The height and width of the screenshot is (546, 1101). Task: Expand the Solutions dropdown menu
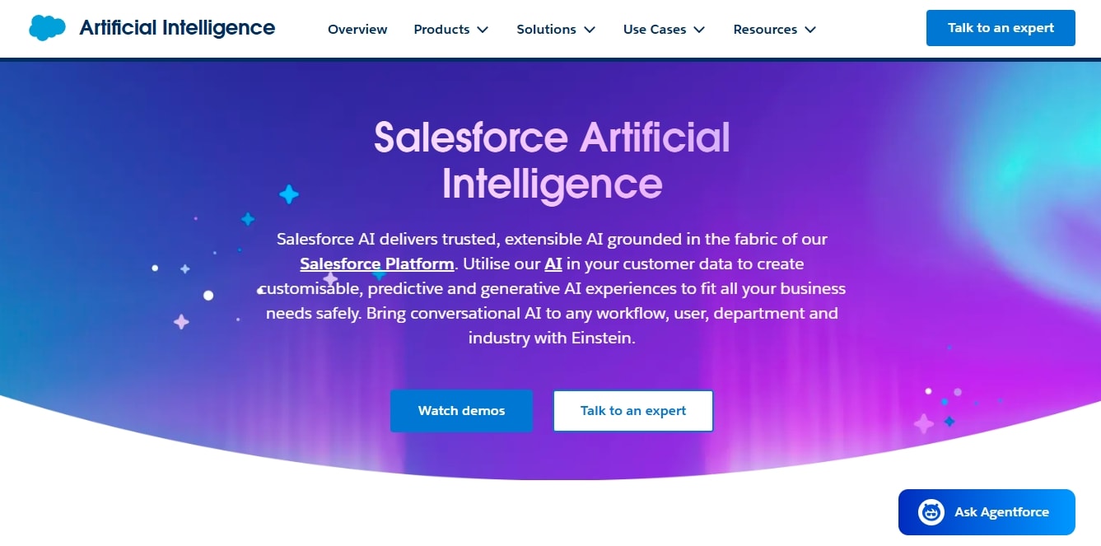(x=590, y=29)
